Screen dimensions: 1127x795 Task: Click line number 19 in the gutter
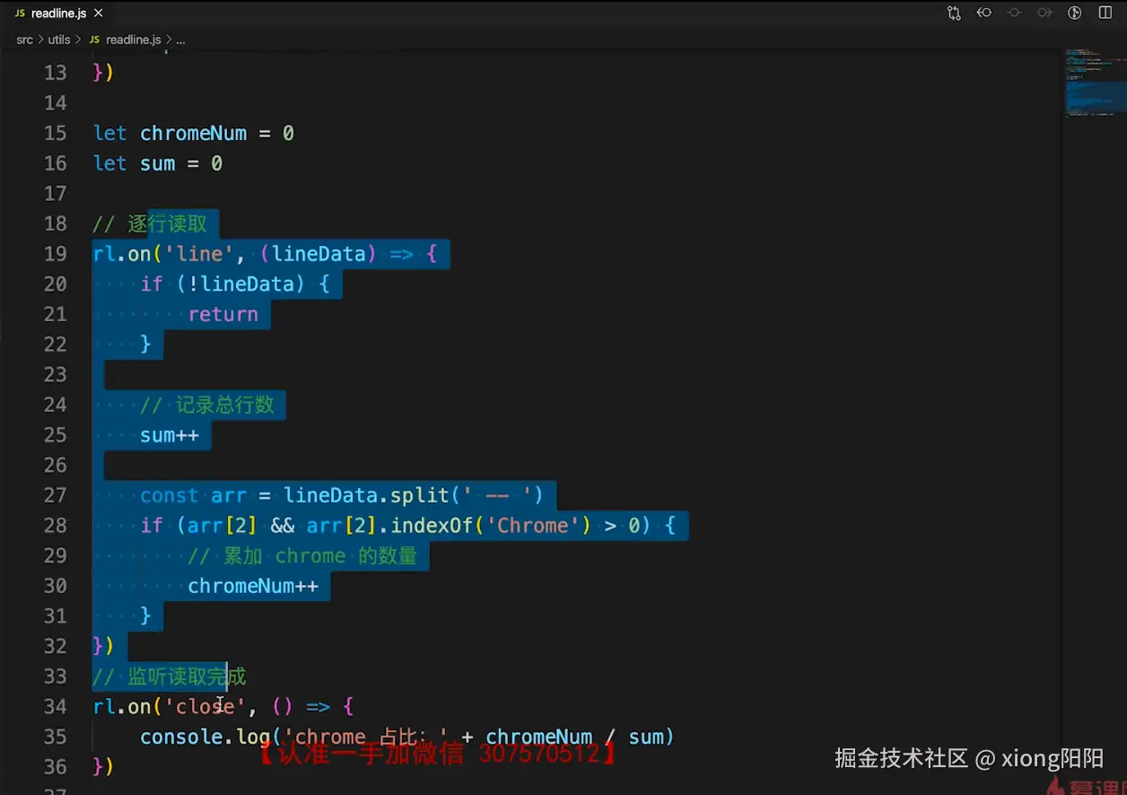click(x=56, y=254)
